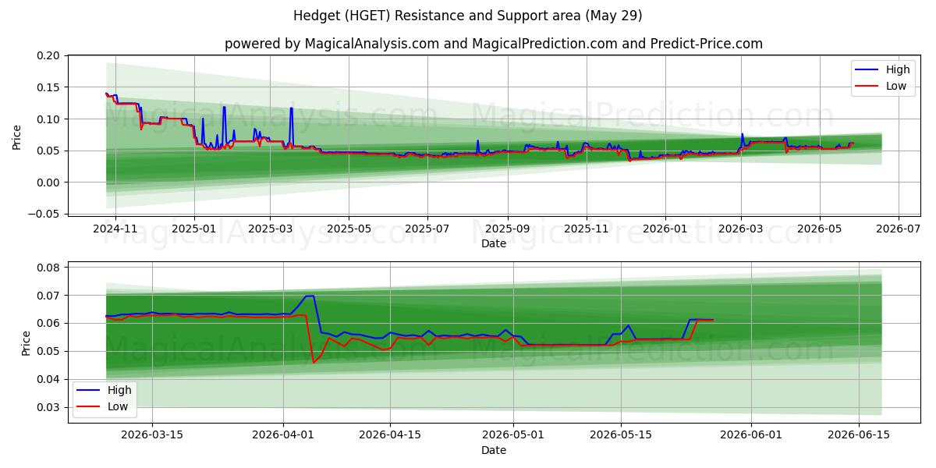Click the '2025-05' x-axis label
Screen dimensions: 936x468
coord(348,229)
